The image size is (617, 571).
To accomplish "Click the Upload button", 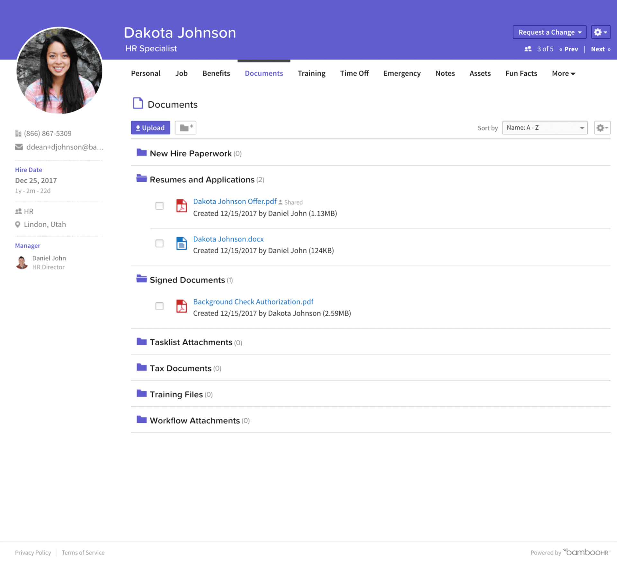I will (x=150, y=128).
